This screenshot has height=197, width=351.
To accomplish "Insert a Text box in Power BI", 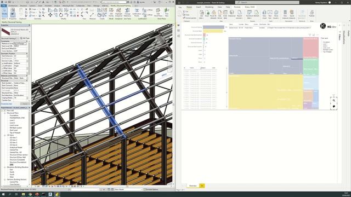I will pos(270,14).
